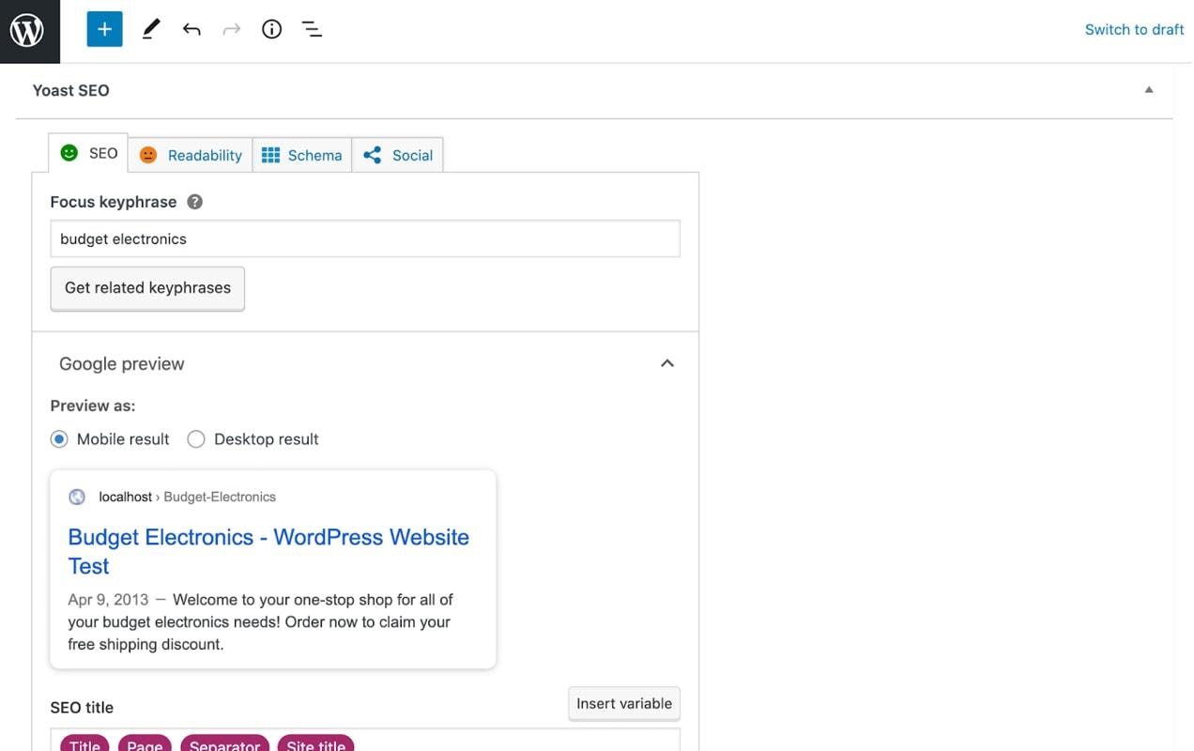Click the Redo arrow
The height and width of the screenshot is (751, 1194).
click(x=231, y=29)
